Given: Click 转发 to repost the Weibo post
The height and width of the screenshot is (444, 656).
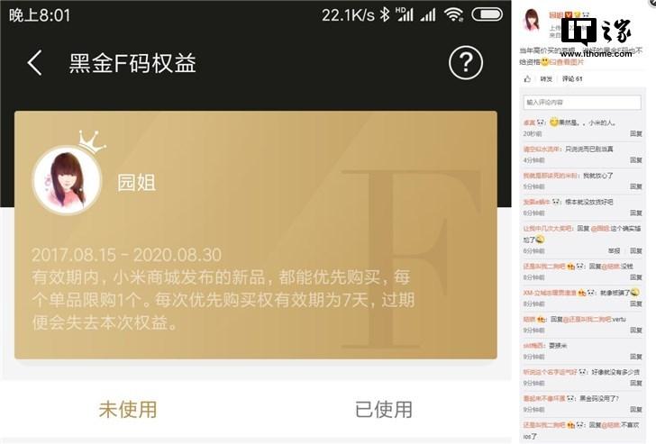Looking at the screenshot, I should click(546, 78).
